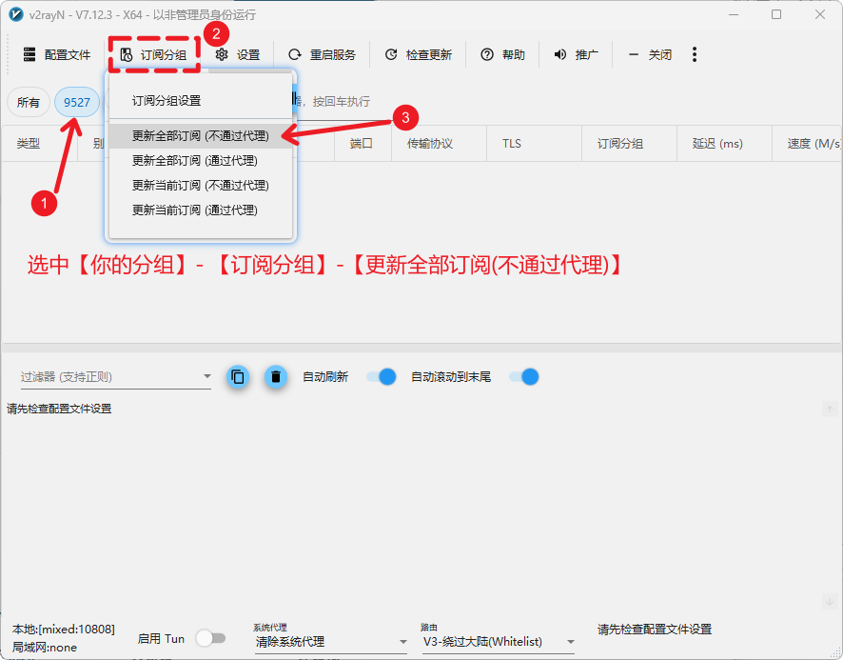Click the 帮助 toolbar label
Screen dimensions: 843x660
[x=514, y=55]
